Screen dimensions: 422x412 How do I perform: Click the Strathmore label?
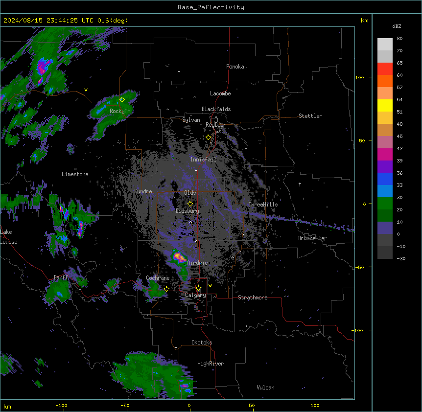(253, 298)
